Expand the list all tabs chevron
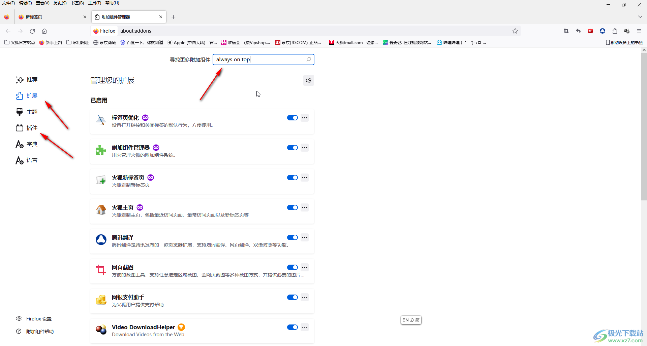This screenshot has width=647, height=346. 640,17
